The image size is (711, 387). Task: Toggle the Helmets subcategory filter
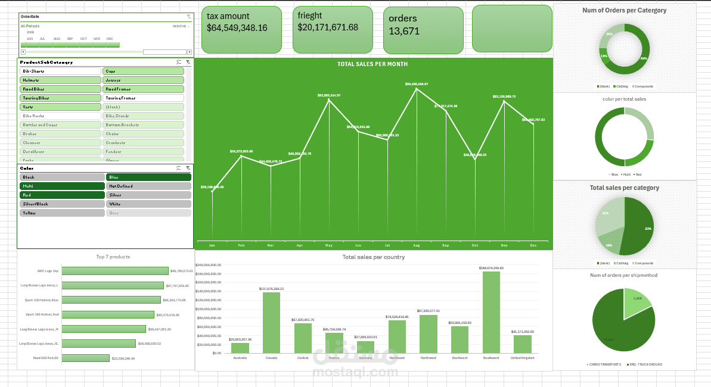coord(60,80)
